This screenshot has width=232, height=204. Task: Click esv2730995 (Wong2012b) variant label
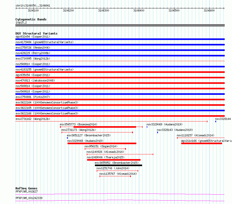(x=33, y=59)
